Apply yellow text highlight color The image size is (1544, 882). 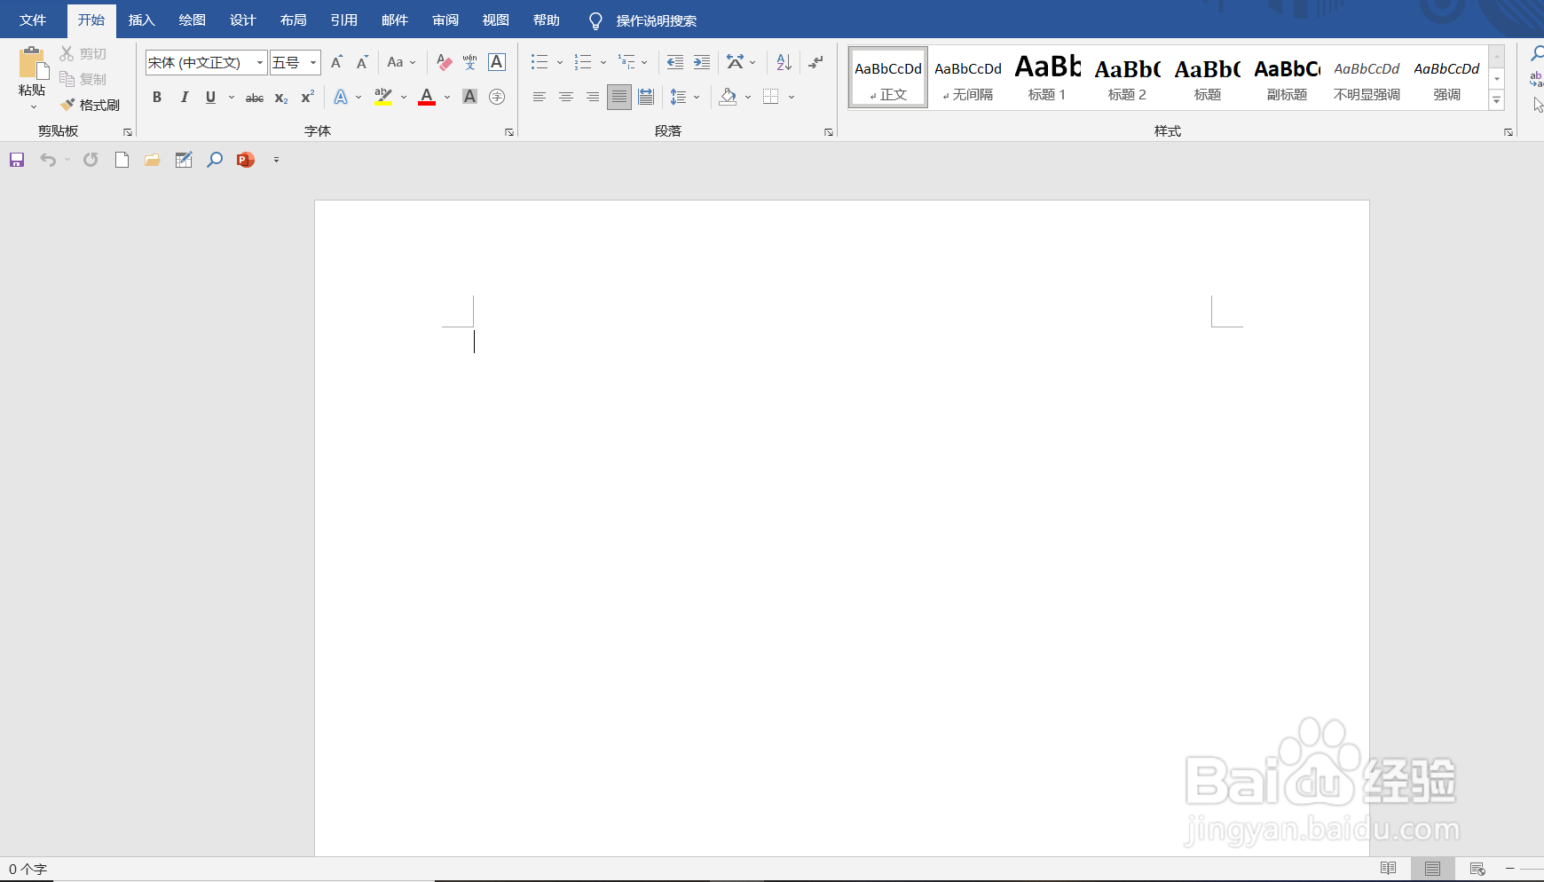[x=383, y=97]
